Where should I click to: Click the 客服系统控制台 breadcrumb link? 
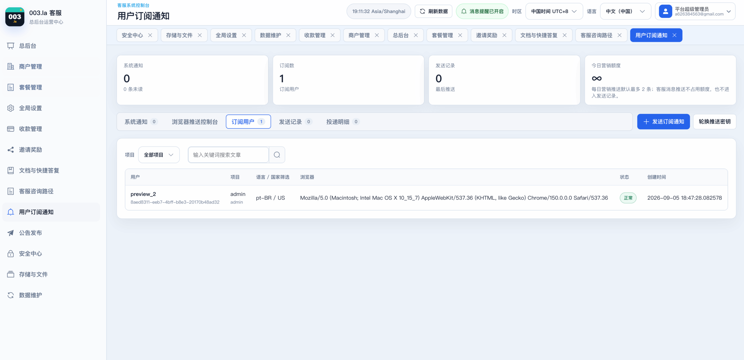(x=133, y=5)
